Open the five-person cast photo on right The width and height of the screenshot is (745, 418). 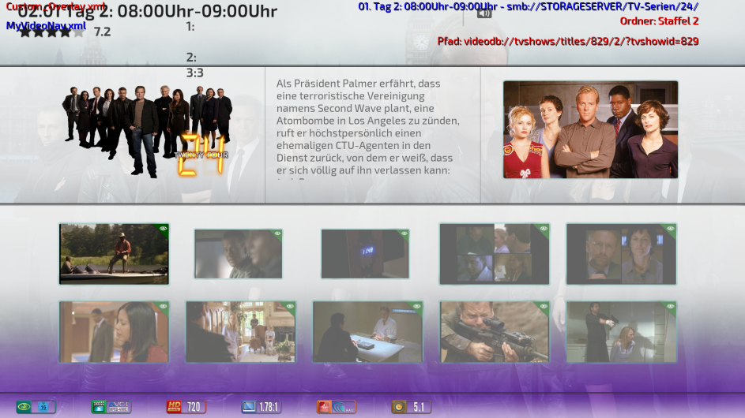[591, 129]
